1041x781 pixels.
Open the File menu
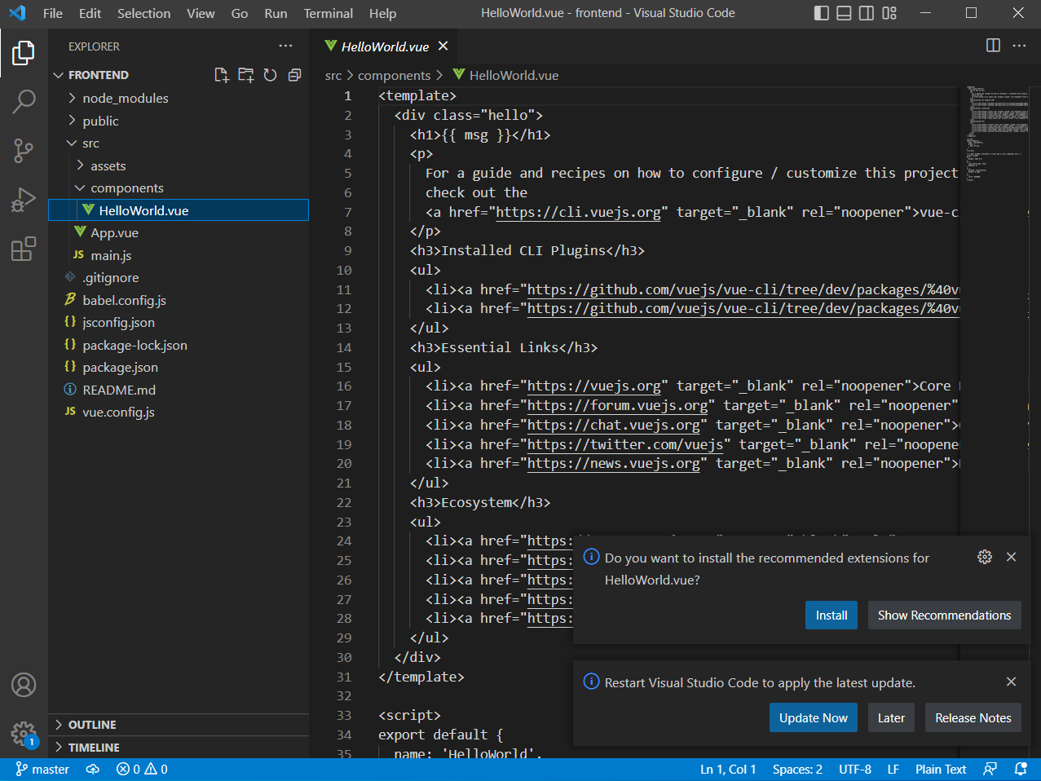point(53,13)
